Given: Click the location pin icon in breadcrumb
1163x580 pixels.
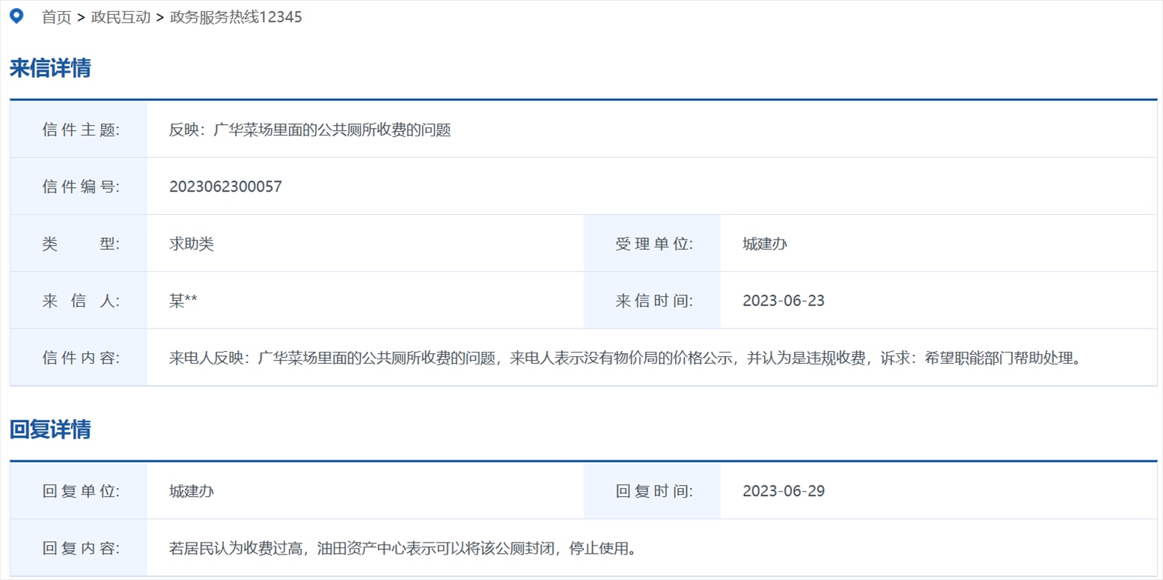Looking at the screenshot, I should [16, 16].
